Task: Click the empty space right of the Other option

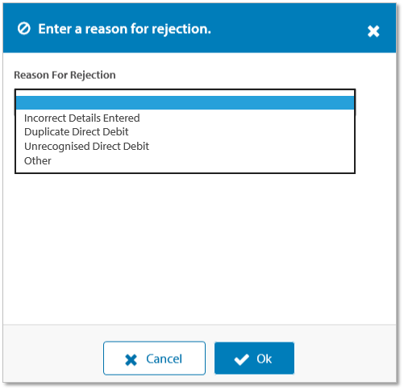Action: pos(202,161)
